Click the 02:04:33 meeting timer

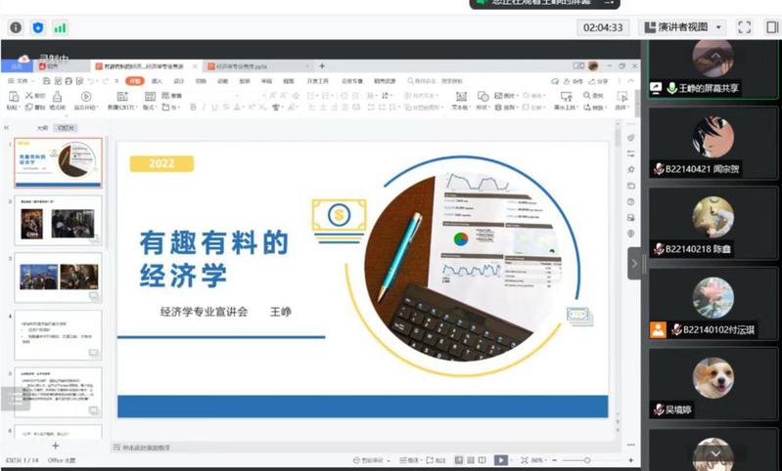click(x=604, y=27)
